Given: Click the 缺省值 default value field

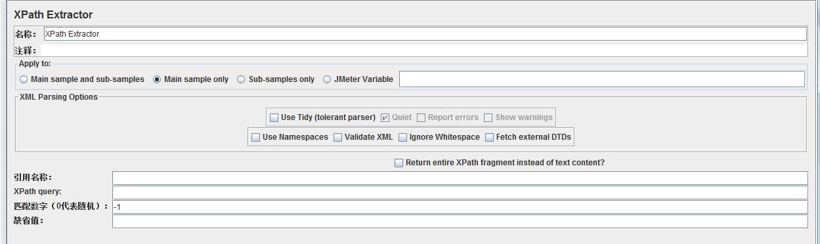Looking at the screenshot, I should tap(460, 222).
